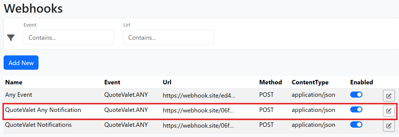Click the Any Event row name

[19, 95]
